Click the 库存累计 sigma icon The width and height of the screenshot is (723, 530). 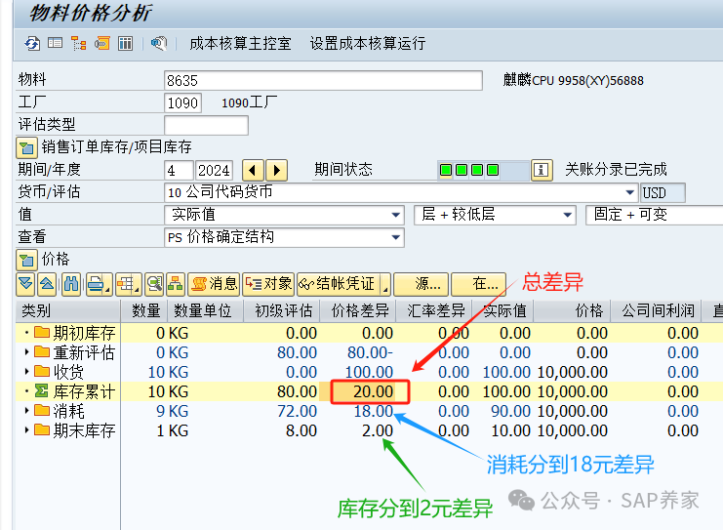[x=42, y=391]
